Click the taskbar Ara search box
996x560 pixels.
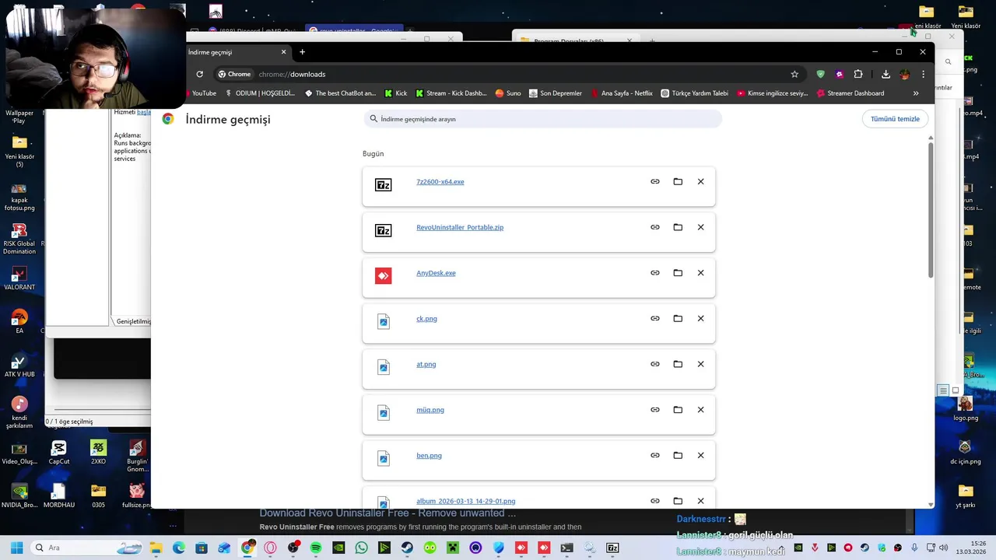coord(86,548)
